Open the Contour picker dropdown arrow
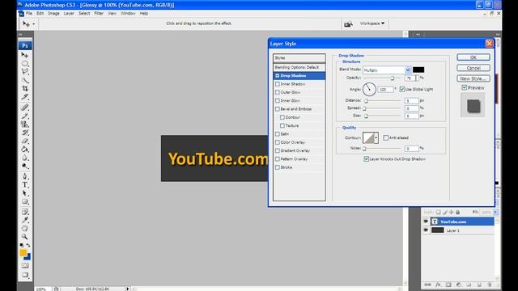Image resolution: width=518 pixels, height=291 pixels. (376, 138)
